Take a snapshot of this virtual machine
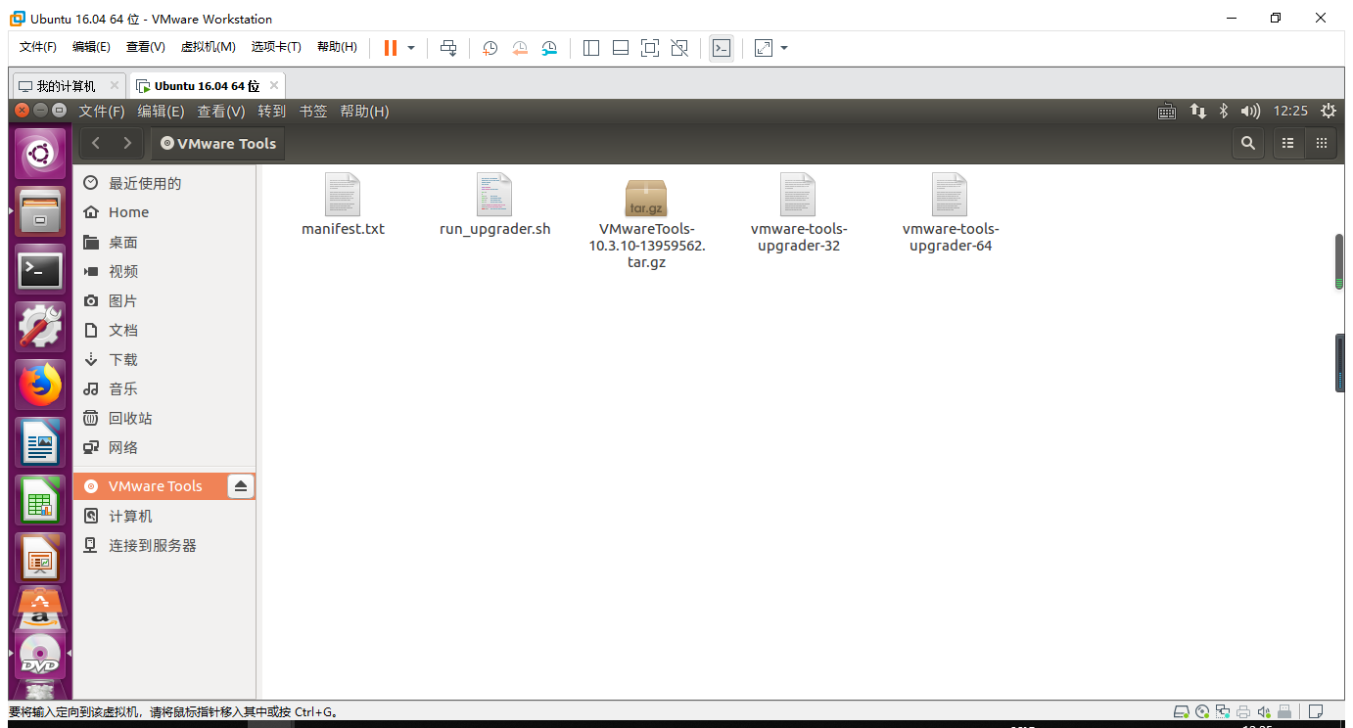The image size is (1353, 728). point(490,48)
